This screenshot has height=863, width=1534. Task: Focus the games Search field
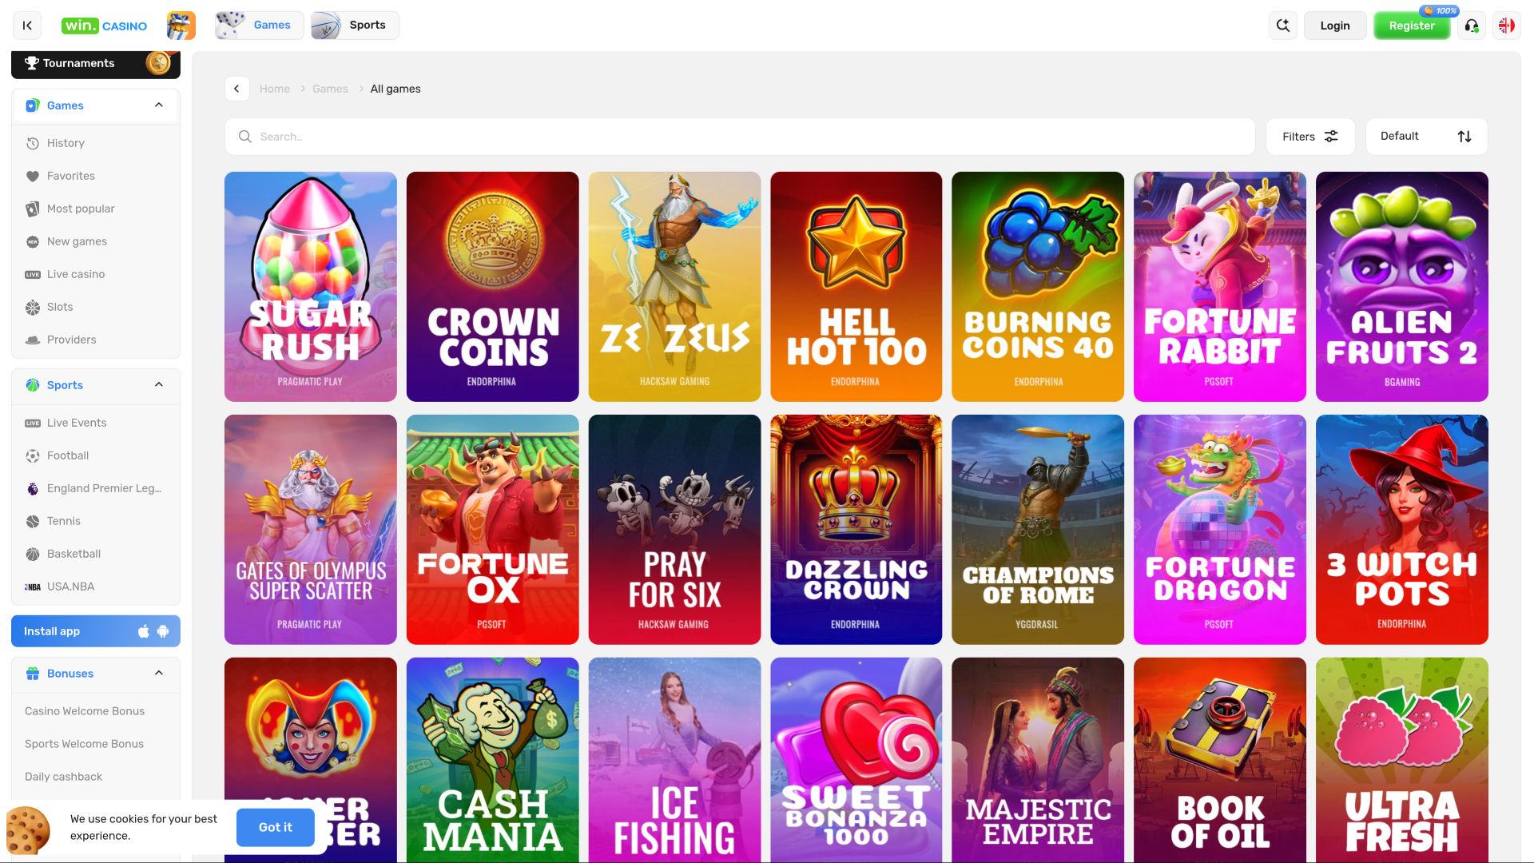click(x=740, y=137)
